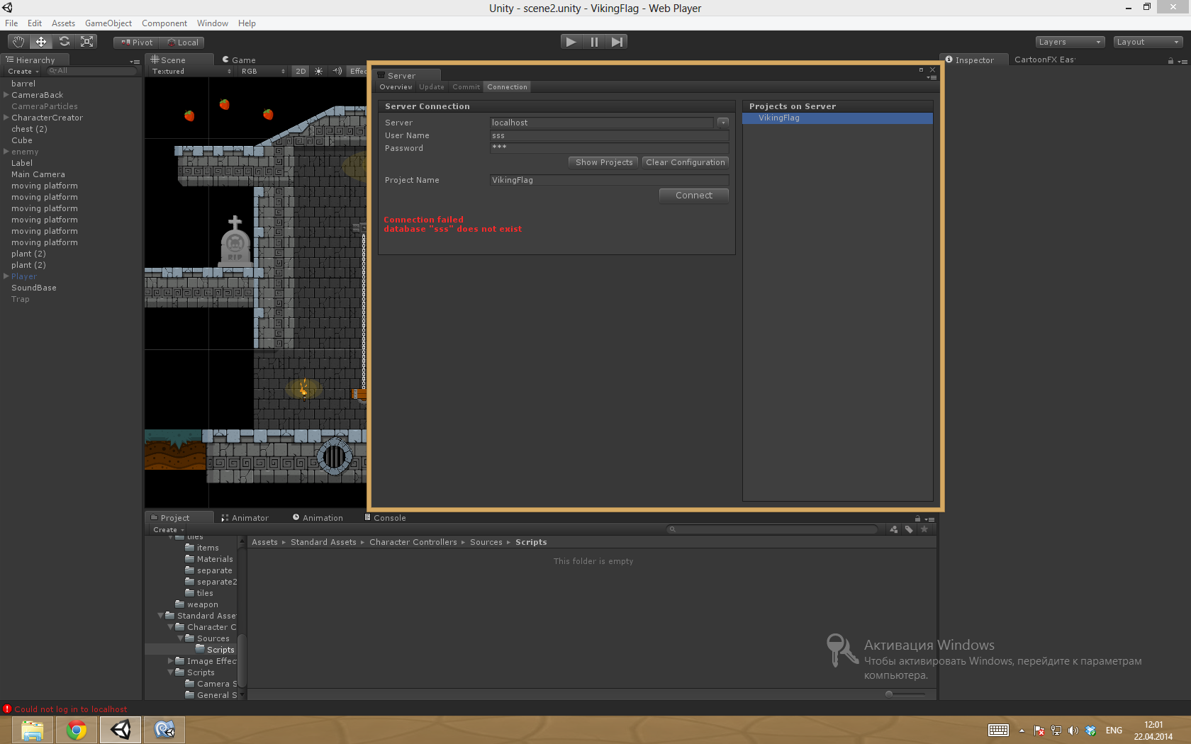The width and height of the screenshot is (1191, 744).
Task: Switch to the Console tab
Action: tap(386, 518)
